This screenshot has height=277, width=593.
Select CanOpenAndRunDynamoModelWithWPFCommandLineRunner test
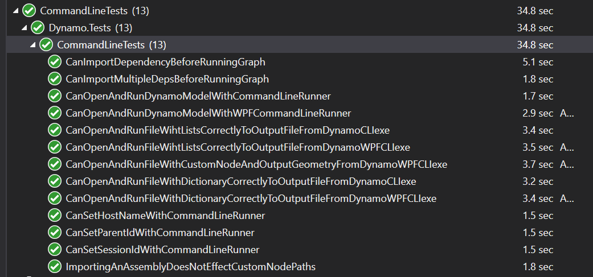[x=208, y=113]
